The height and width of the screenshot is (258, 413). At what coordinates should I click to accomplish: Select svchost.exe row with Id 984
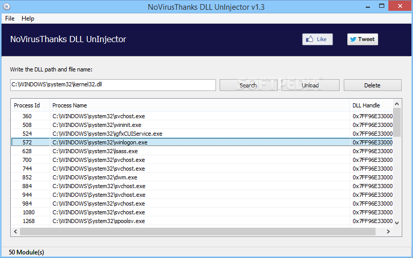[202, 204]
